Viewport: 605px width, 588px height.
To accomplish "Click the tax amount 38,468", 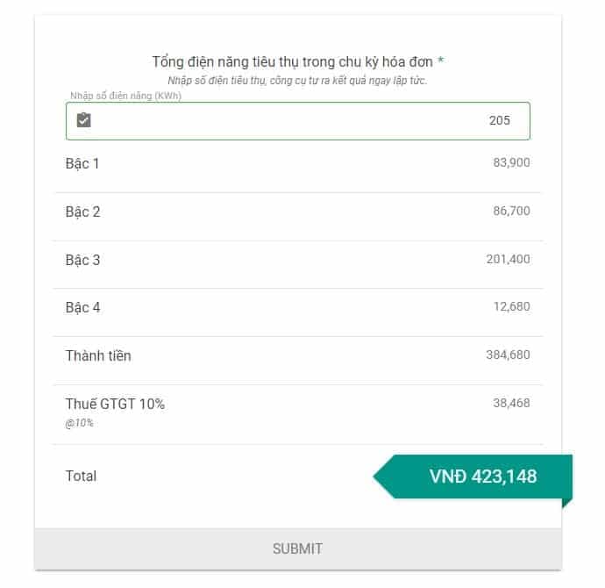I will pos(511,403).
